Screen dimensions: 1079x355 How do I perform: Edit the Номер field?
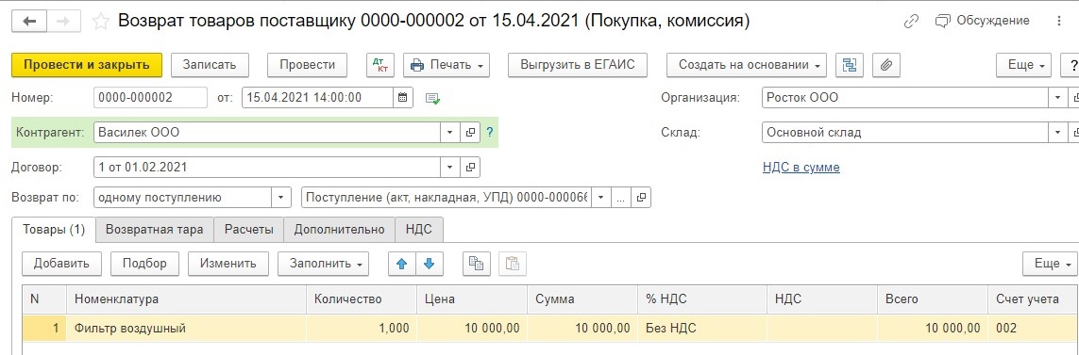(150, 98)
